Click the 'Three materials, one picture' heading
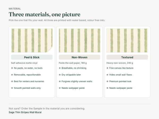Image resolution: width=159 pixels, height=119 pixels. (45, 14)
